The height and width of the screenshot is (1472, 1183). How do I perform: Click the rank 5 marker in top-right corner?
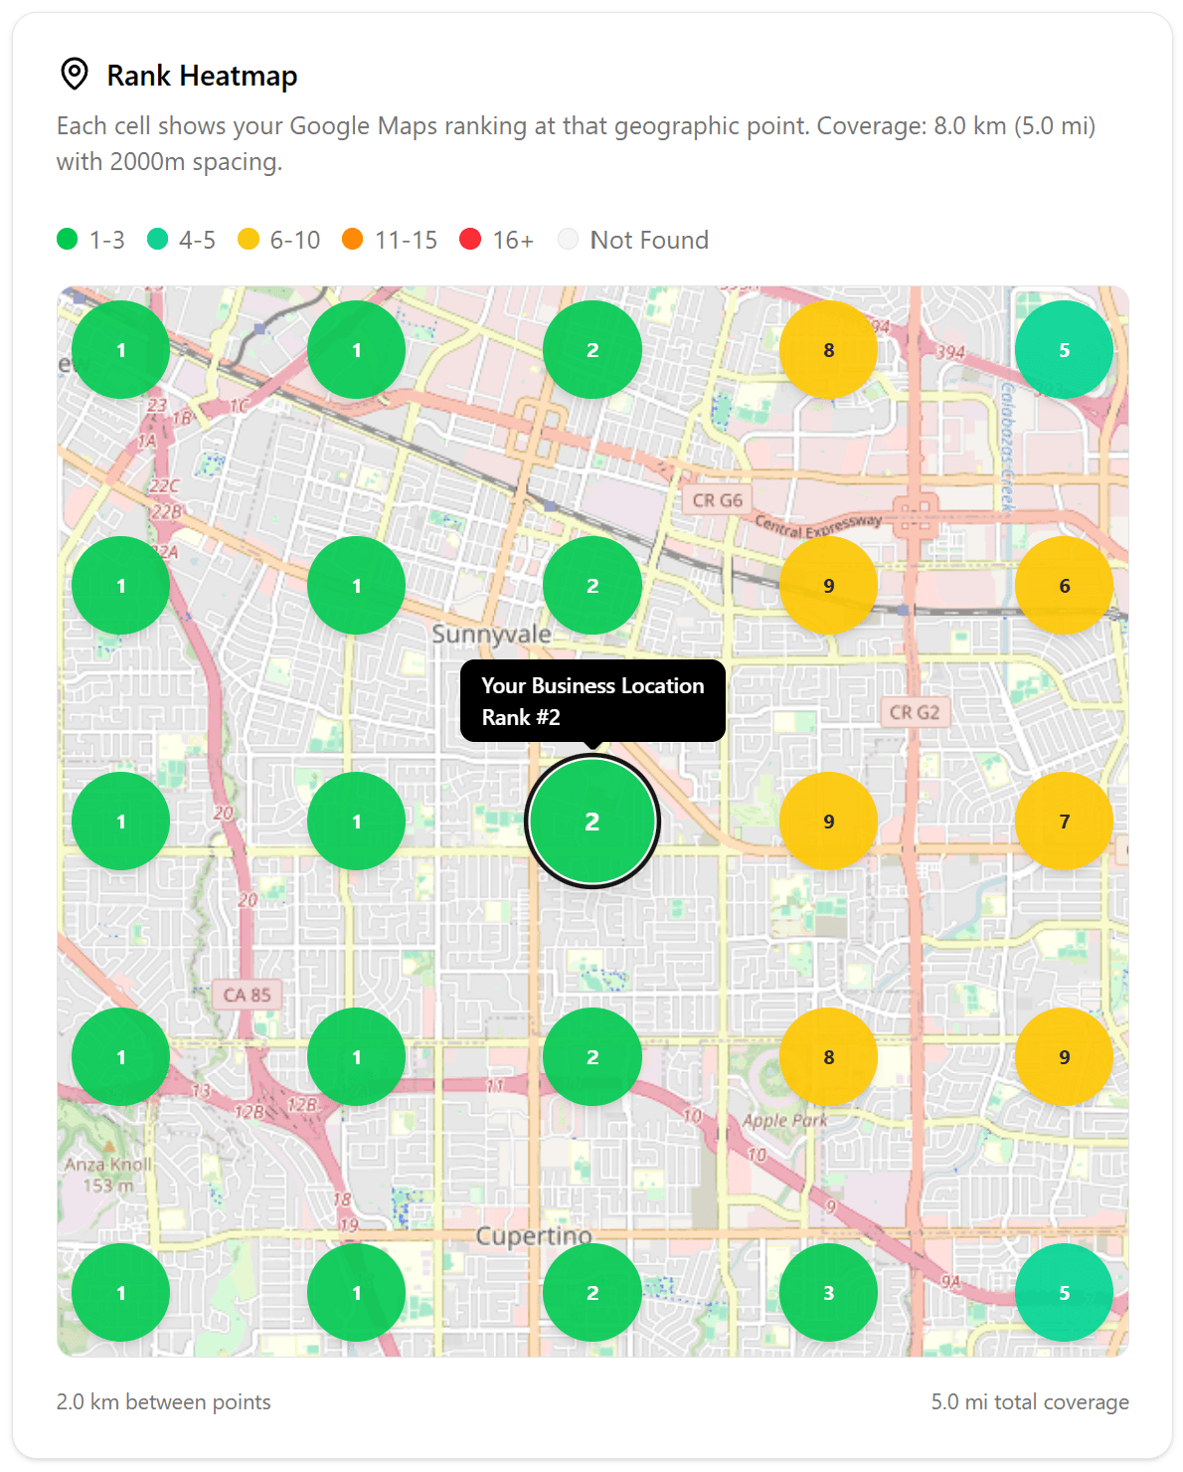(1063, 349)
